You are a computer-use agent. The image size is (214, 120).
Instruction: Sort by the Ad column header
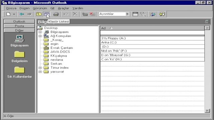pyautogui.click(x=152, y=28)
